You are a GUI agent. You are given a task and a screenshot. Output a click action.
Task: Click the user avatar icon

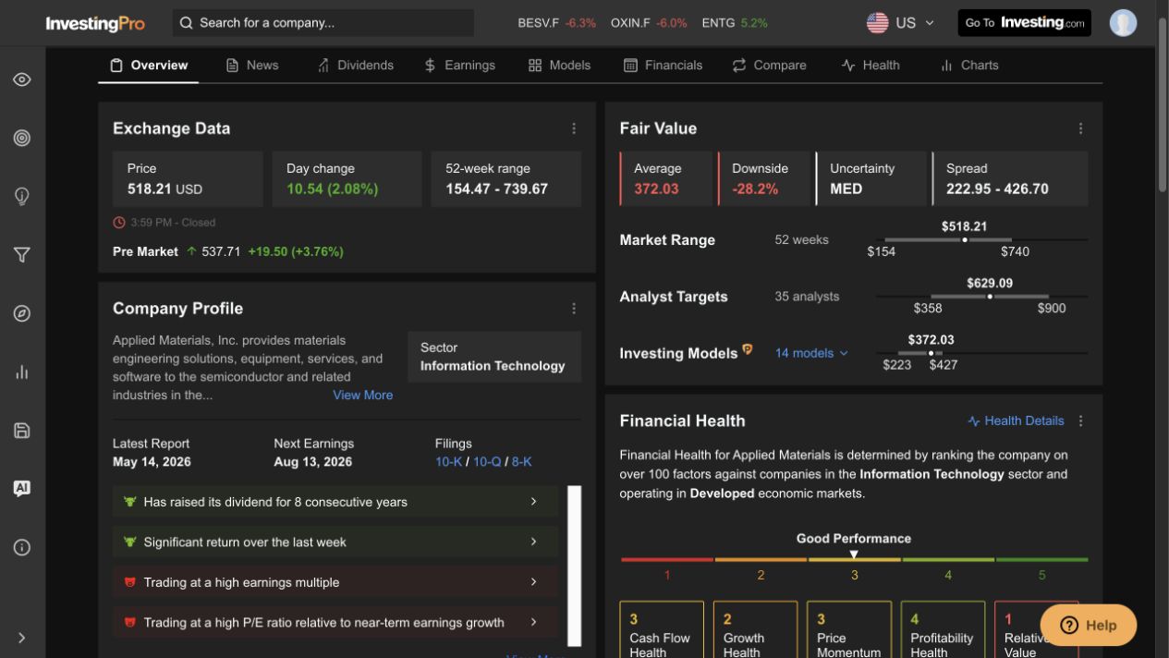coord(1123,22)
